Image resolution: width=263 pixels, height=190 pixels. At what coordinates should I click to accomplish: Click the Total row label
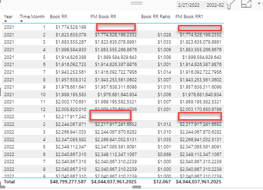point(10,182)
